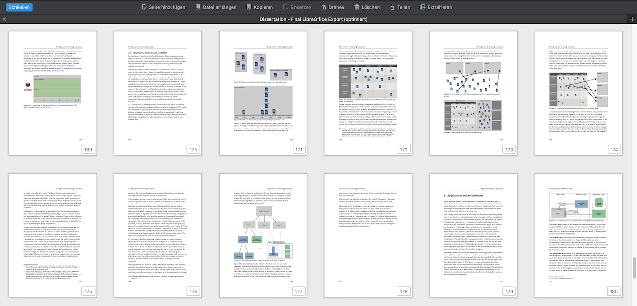
Task: Click the Drehen rotate icon
Action: coord(324,7)
